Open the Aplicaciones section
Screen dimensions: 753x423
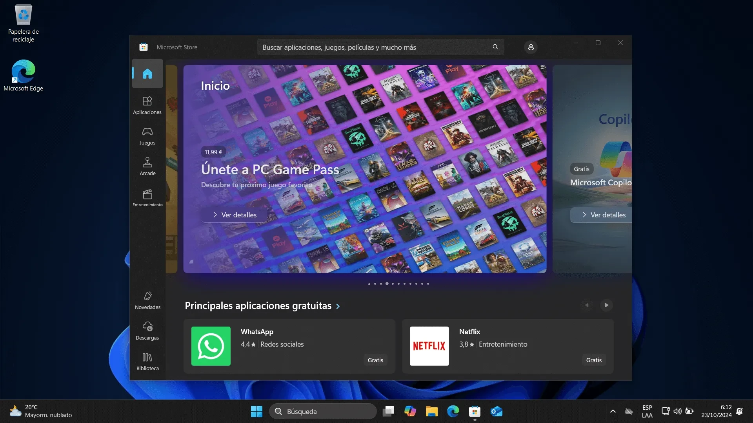tap(147, 105)
